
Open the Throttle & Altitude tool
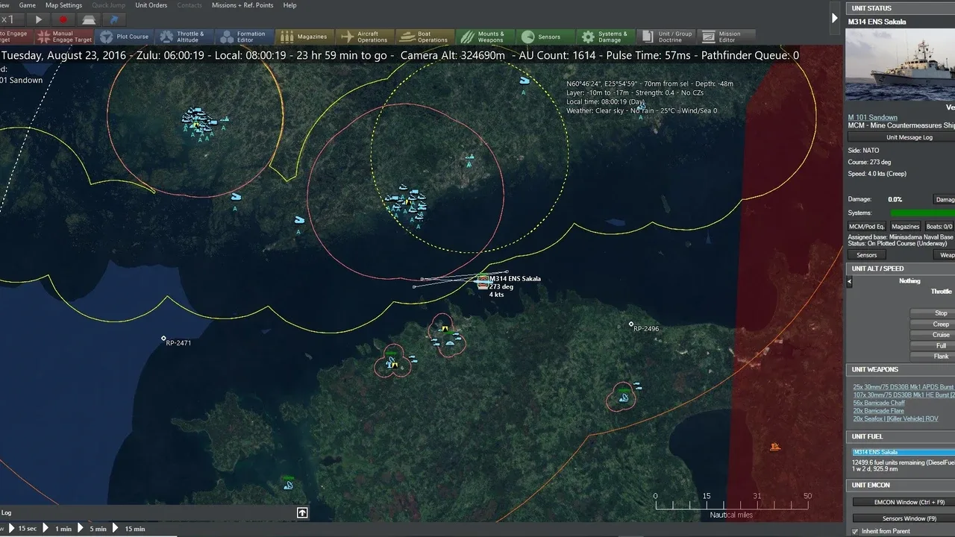coord(183,37)
